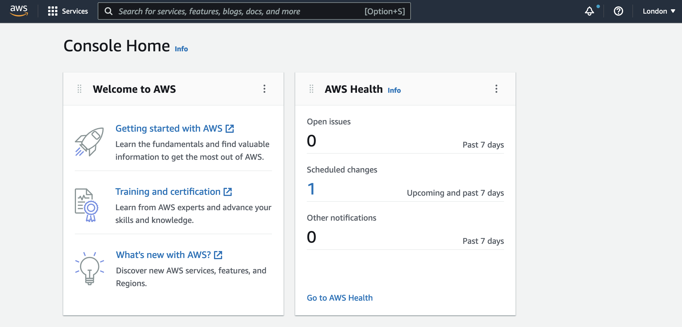The height and width of the screenshot is (327, 682).
Task: Open the London region dropdown
Action: (658, 11)
